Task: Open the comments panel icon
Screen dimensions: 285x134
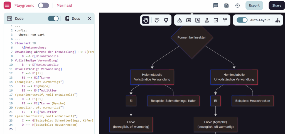Action: 215,6
